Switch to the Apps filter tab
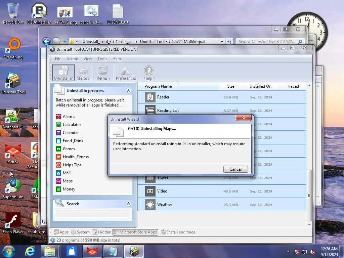The width and height of the screenshot is (344, 258). (x=61, y=232)
